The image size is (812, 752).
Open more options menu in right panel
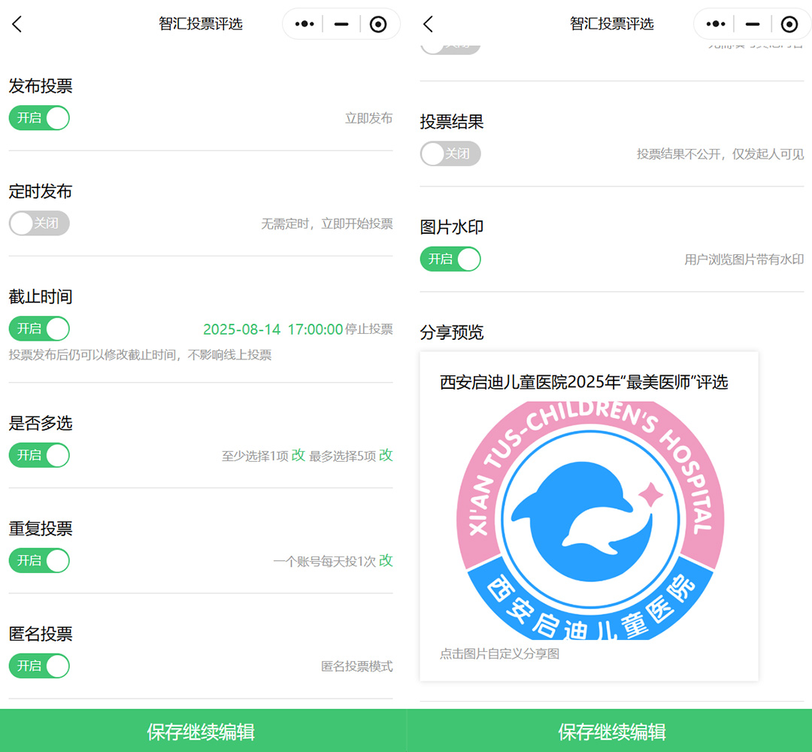[715, 24]
